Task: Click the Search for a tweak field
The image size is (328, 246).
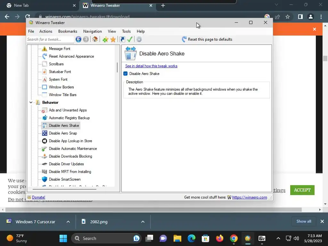Action: [50, 39]
